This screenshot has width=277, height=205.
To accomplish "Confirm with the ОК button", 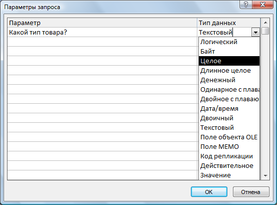I will tap(209, 192).
